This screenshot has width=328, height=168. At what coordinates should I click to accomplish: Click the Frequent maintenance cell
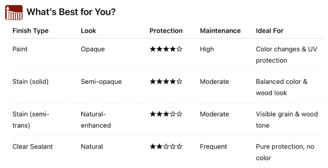[213, 147]
